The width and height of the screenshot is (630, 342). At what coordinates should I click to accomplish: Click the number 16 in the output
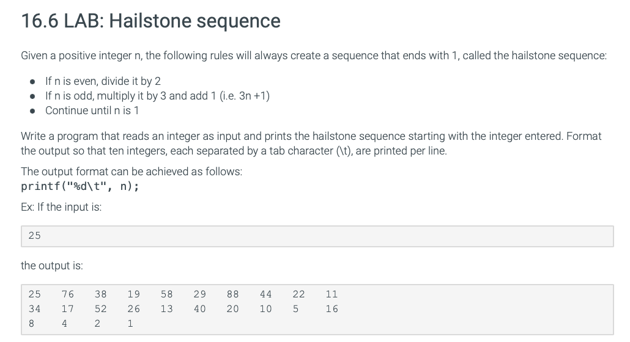332,309
